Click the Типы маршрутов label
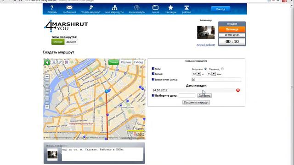 (x=64, y=37)
